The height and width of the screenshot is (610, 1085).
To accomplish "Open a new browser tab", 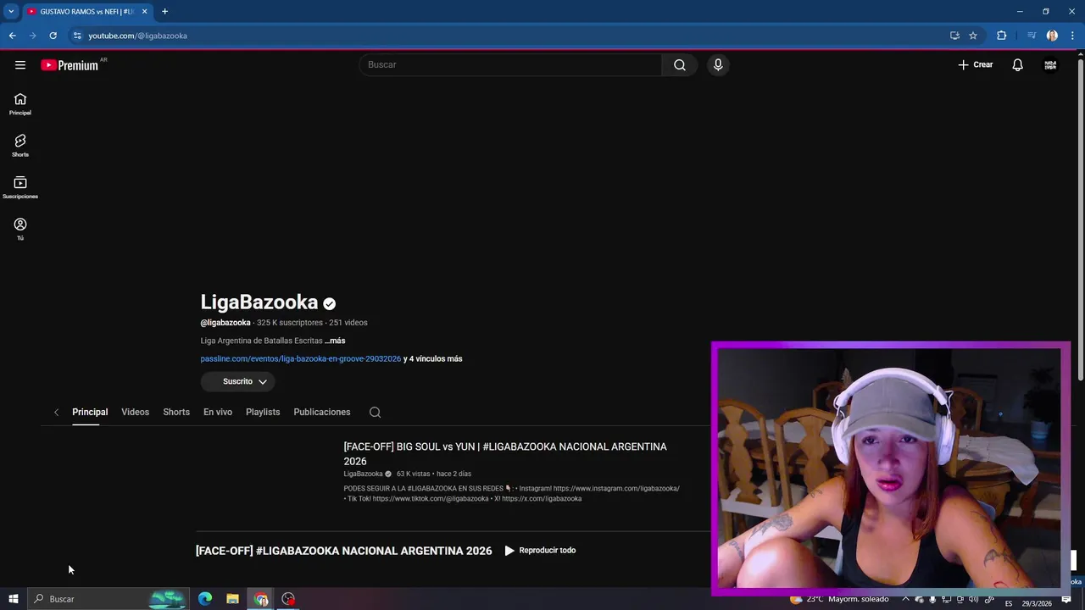I will 164,11.
